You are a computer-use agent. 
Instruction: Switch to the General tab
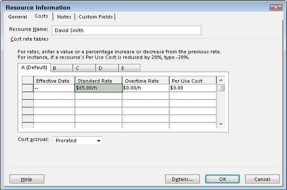click(x=18, y=17)
